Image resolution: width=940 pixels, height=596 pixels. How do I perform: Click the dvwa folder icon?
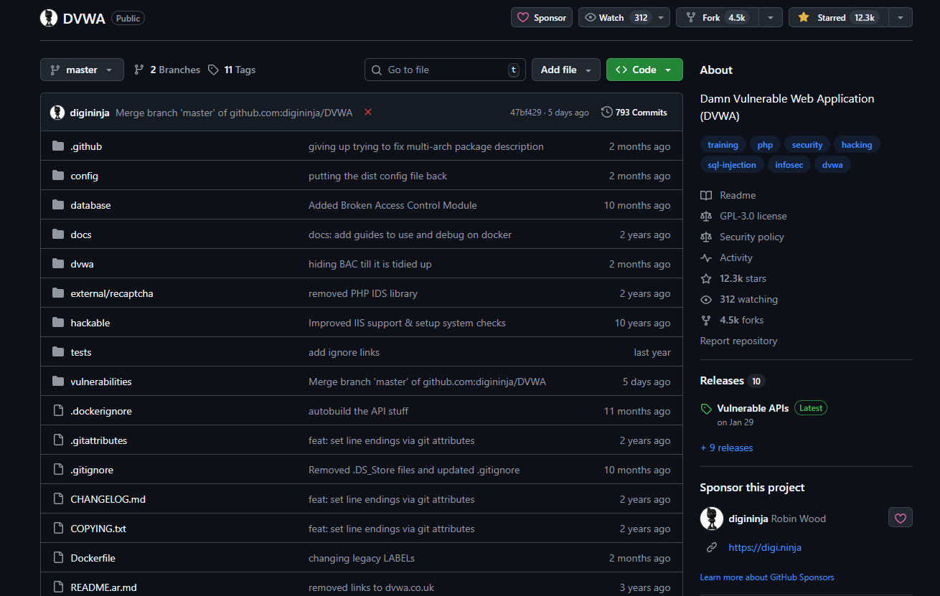[58, 264]
